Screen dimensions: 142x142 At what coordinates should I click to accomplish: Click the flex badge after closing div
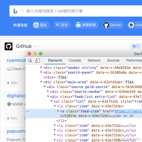point(62,77)
